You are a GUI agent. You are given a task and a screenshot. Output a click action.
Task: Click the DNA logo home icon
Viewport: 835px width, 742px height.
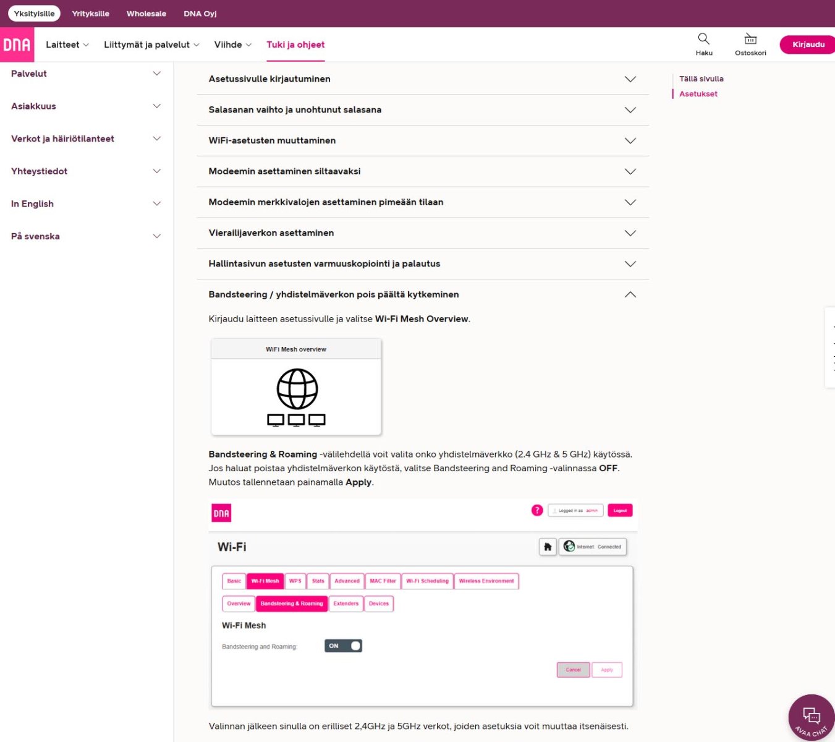pos(17,45)
